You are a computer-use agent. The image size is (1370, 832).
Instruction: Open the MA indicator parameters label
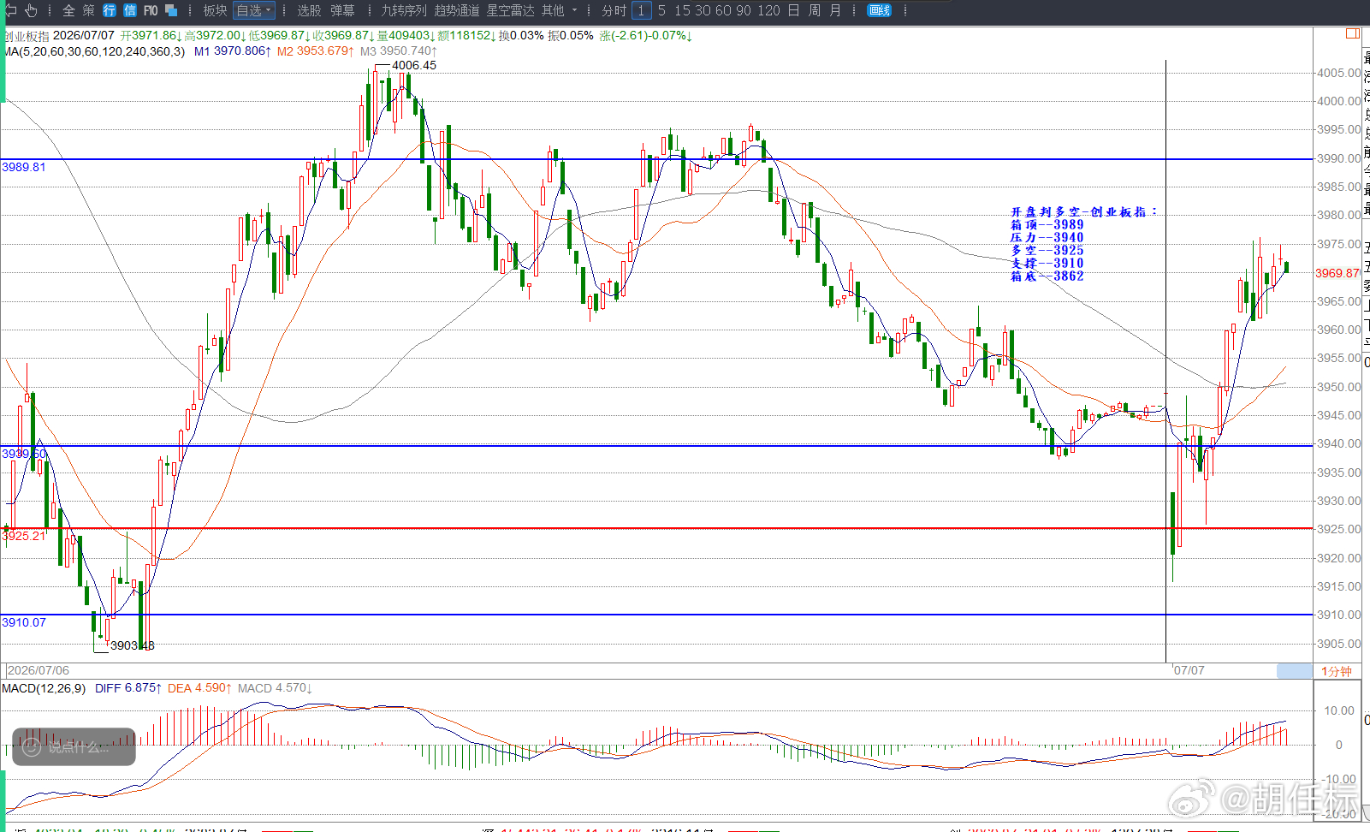pos(94,51)
